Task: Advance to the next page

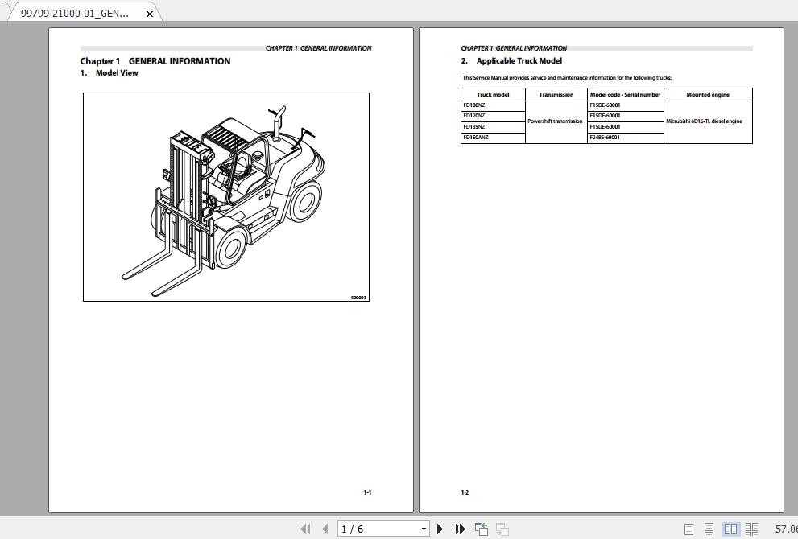Action: pos(440,529)
